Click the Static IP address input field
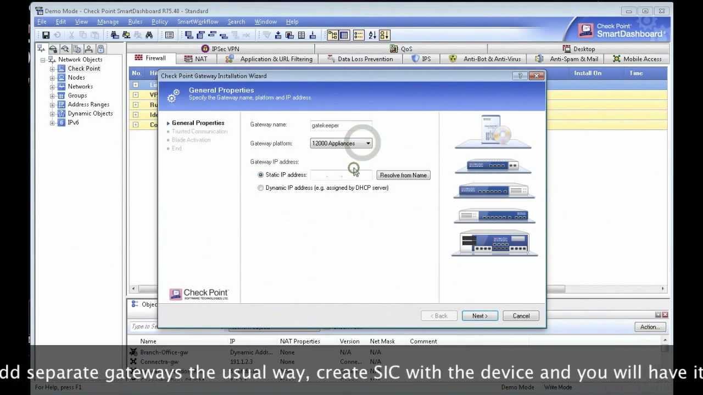 [x=341, y=175]
